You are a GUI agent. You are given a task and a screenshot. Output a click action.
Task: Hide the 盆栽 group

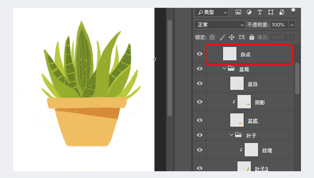click(200, 69)
